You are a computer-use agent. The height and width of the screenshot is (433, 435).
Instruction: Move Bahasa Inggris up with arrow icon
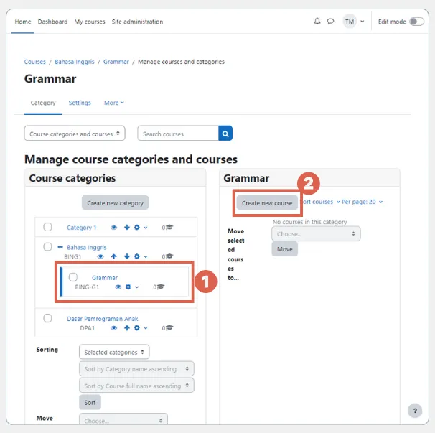pyautogui.click(x=113, y=256)
